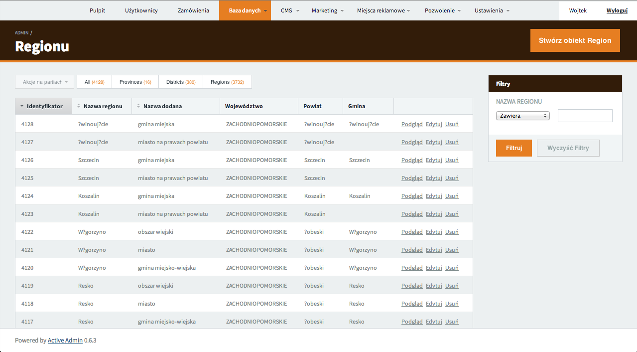Click the Filtruj button
Viewport: 637px width, 352px height.
514,148
